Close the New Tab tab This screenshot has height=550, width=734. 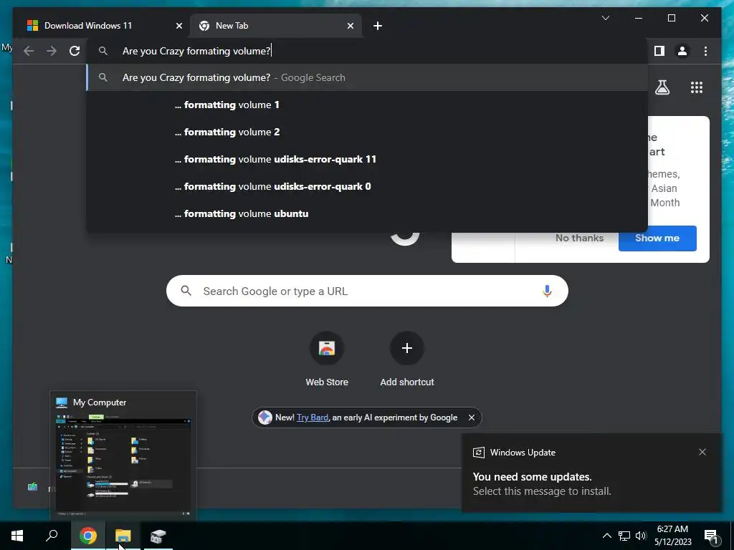tap(350, 26)
